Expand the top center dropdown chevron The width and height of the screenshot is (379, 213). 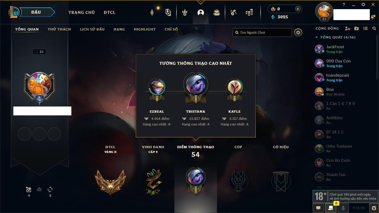click(x=200, y=2)
